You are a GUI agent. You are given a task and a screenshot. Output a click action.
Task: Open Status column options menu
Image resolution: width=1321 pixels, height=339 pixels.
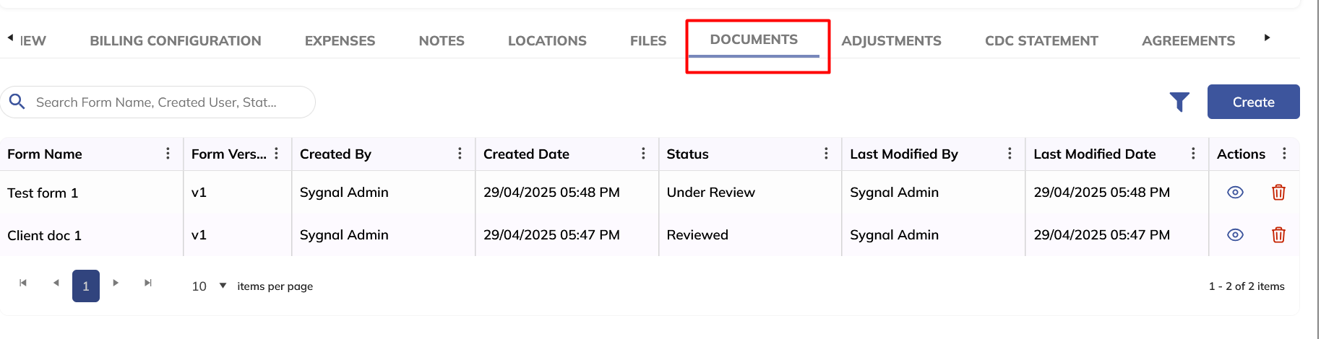tap(826, 154)
